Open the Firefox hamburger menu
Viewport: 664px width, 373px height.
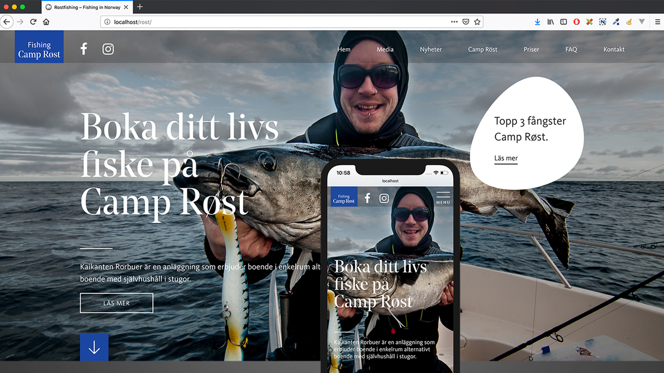tap(657, 22)
